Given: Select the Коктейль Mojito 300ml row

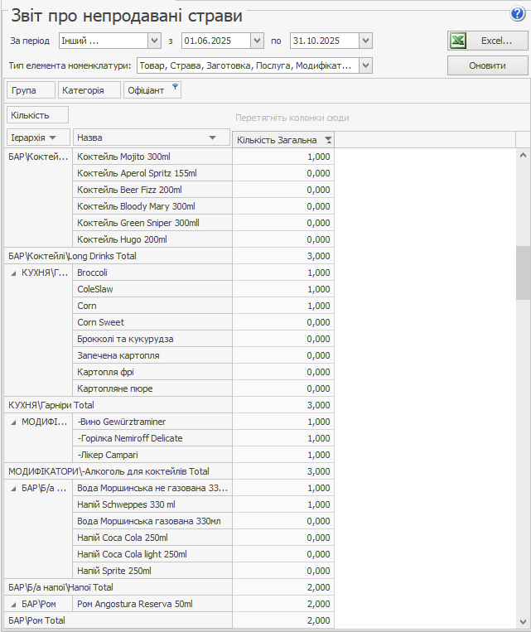Looking at the screenshot, I should [x=152, y=157].
